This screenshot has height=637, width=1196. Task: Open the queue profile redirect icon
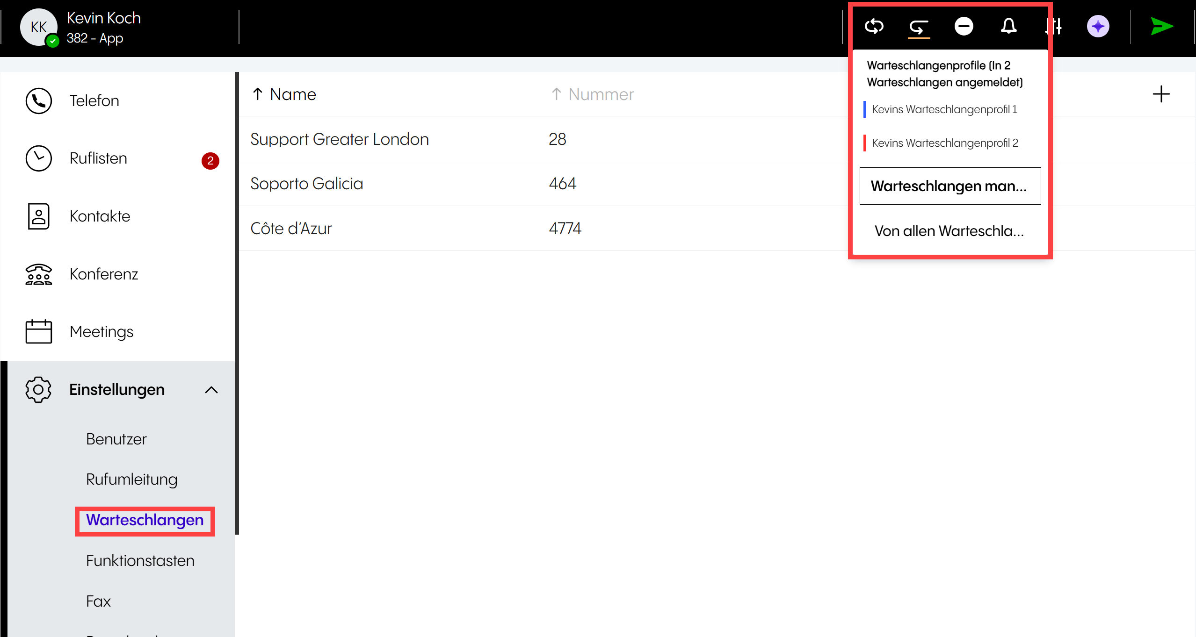919,27
